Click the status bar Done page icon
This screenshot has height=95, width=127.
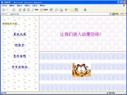pyautogui.click(x=2, y=93)
